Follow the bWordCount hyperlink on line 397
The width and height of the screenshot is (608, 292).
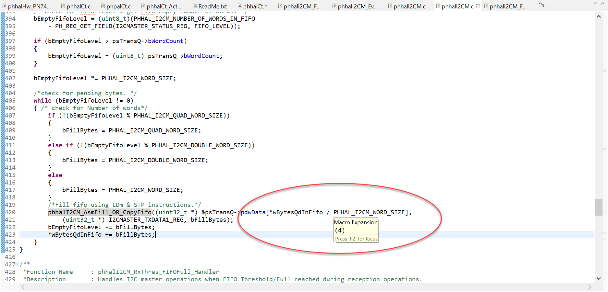tap(165, 41)
